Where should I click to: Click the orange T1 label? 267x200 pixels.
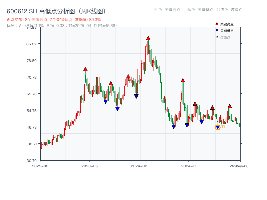(x=223, y=127)
